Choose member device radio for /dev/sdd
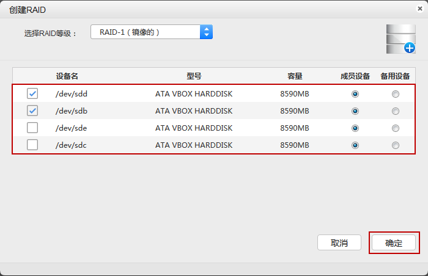 pos(355,94)
